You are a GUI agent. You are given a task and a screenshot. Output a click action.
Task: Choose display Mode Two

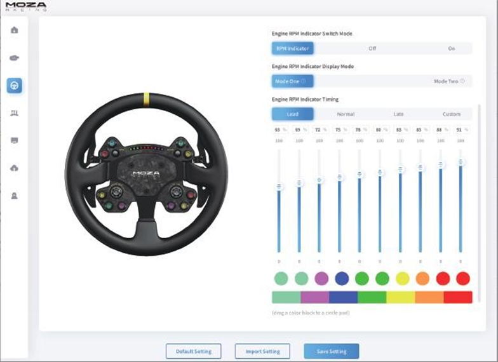(449, 81)
